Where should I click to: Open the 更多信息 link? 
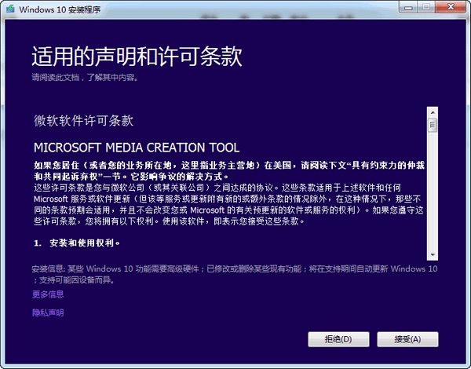click(48, 294)
